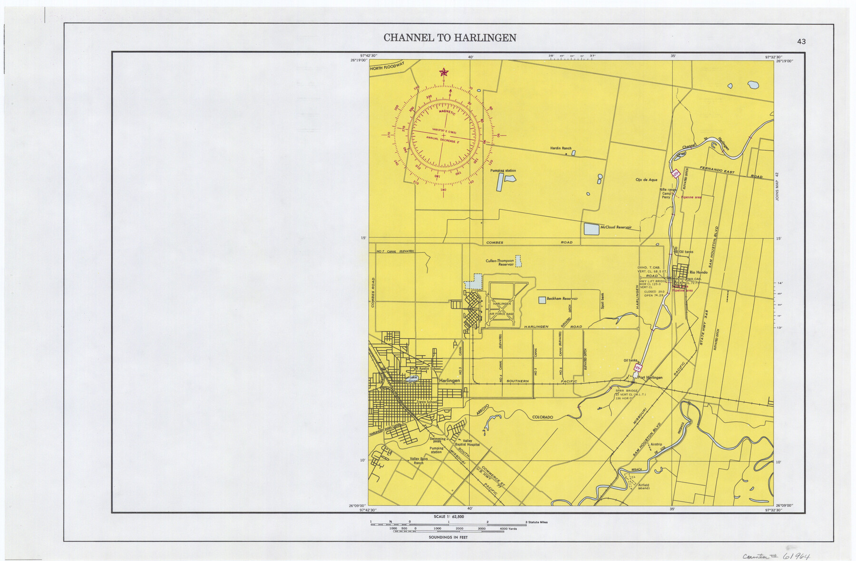Click the blue McCloud Reservoir rectangle
Image resolution: width=856 pixels, height=561 pixels.
592,229
